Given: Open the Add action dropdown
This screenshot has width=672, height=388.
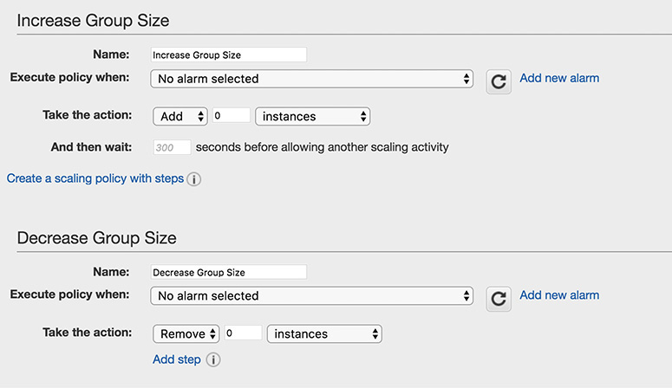Looking at the screenshot, I should coord(179,116).
